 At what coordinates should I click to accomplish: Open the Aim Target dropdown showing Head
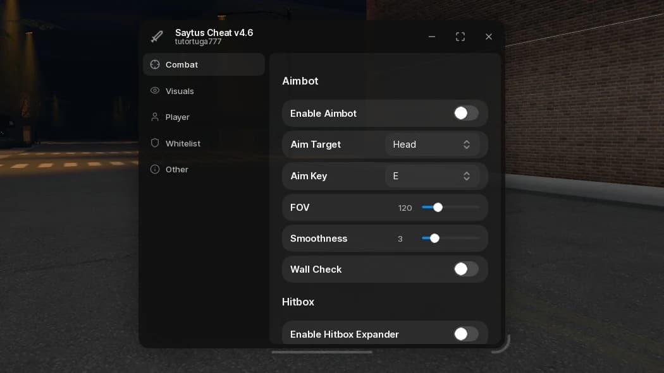(x=433, y=145)
